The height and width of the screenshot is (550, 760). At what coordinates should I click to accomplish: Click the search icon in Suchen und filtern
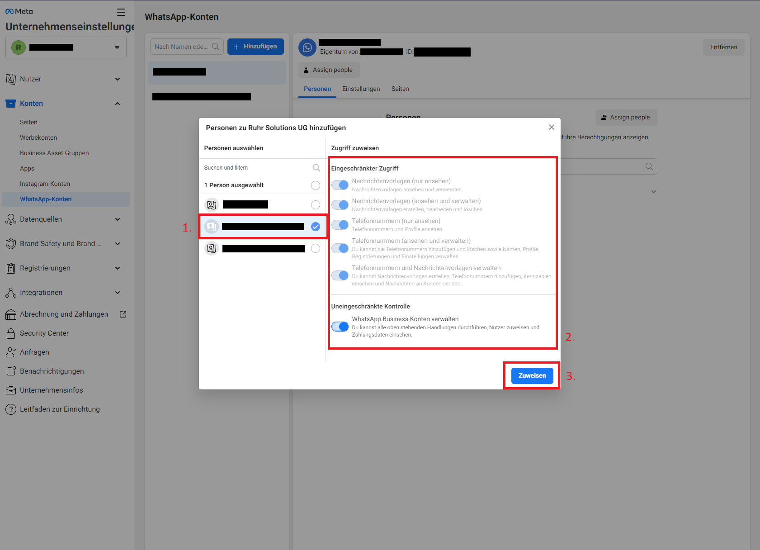[x=316, y=168]
